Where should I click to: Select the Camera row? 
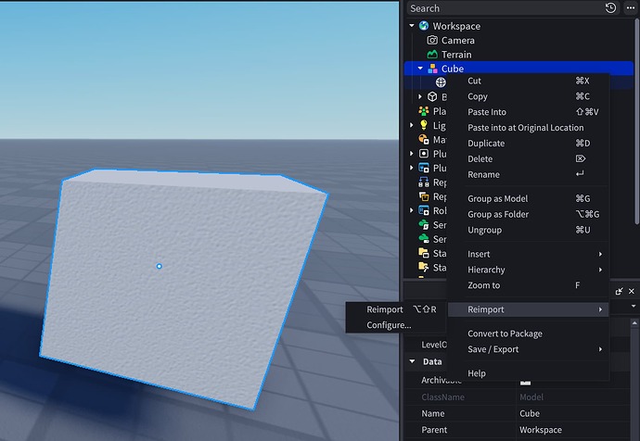click(518, 40)
